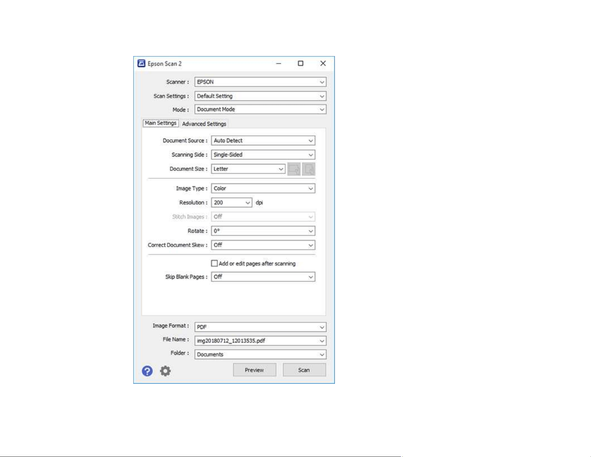The height and width of the screenshot is (457, 591).
Task: Click the Preview button
Action: coord(255,370)
